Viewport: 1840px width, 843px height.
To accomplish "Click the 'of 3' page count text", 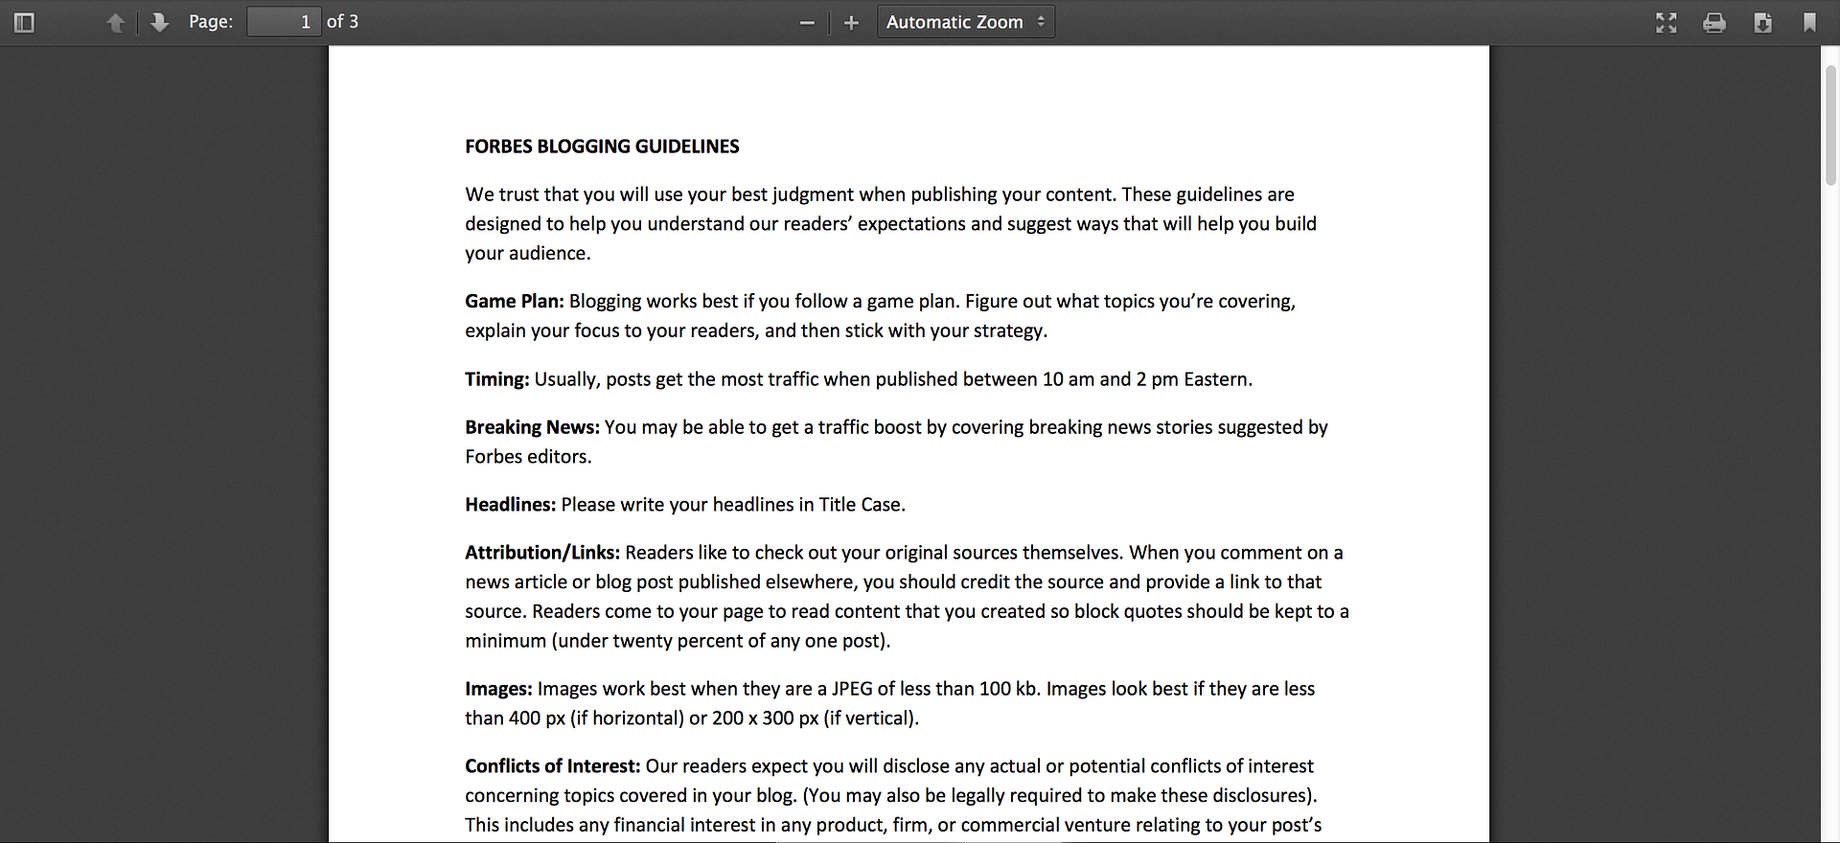I will coord(342,22).
